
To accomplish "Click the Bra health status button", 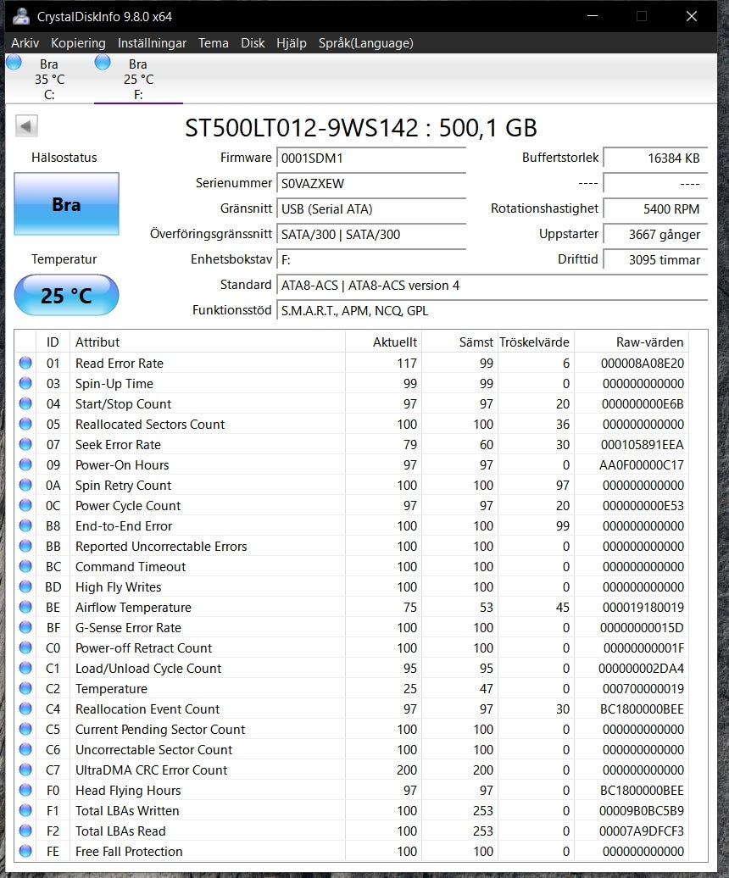I will point(66,204).
